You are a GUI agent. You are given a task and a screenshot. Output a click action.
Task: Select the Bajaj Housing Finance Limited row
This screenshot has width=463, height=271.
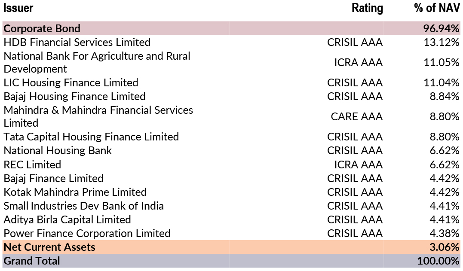click(x=74, y=96)
